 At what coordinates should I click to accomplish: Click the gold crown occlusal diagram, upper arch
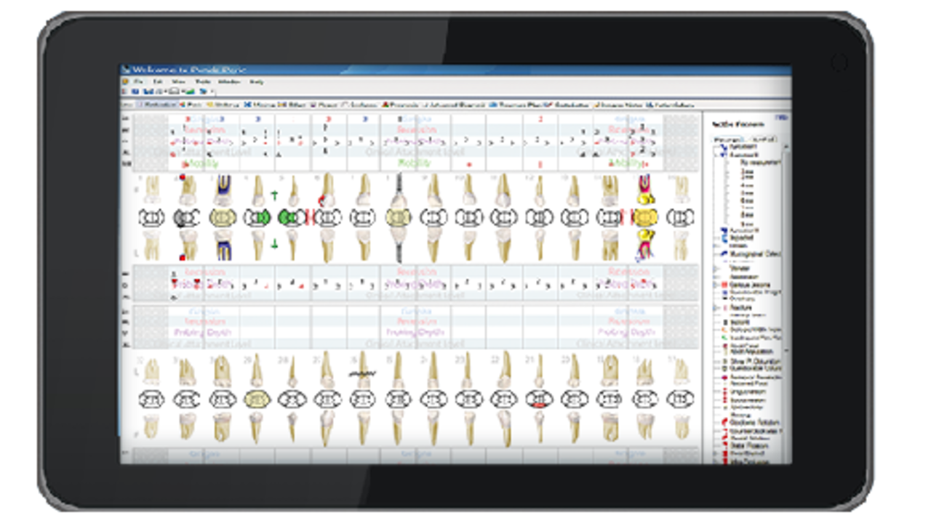point(644,216)
